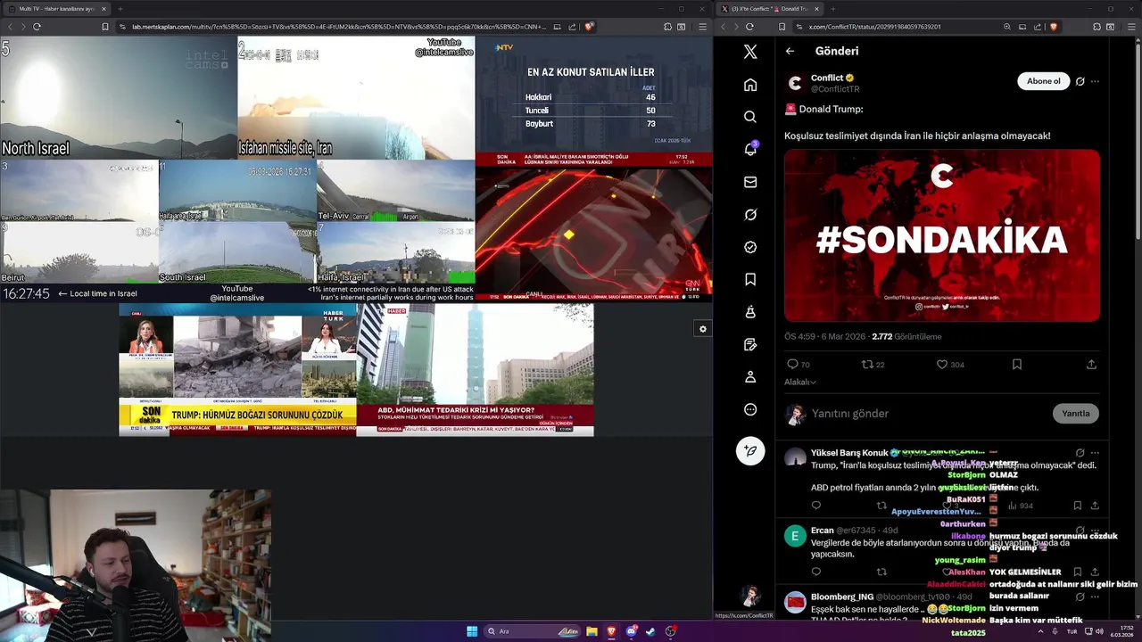Open X Notifications bell icon

click(x=750, y=149)
